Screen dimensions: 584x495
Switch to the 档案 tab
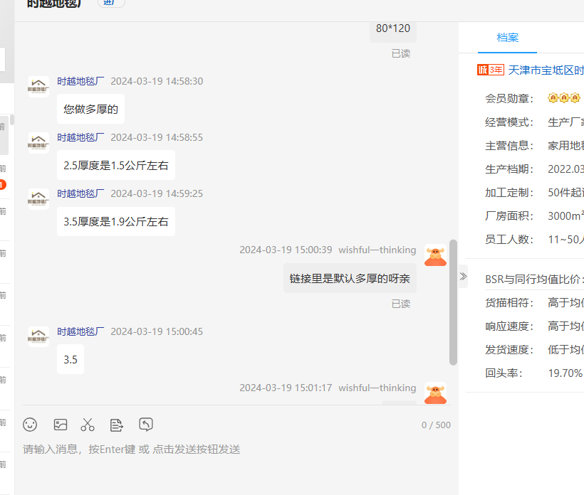(507, 38)
